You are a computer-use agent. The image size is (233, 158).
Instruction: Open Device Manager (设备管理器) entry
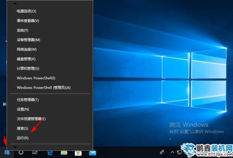(50, 40)
